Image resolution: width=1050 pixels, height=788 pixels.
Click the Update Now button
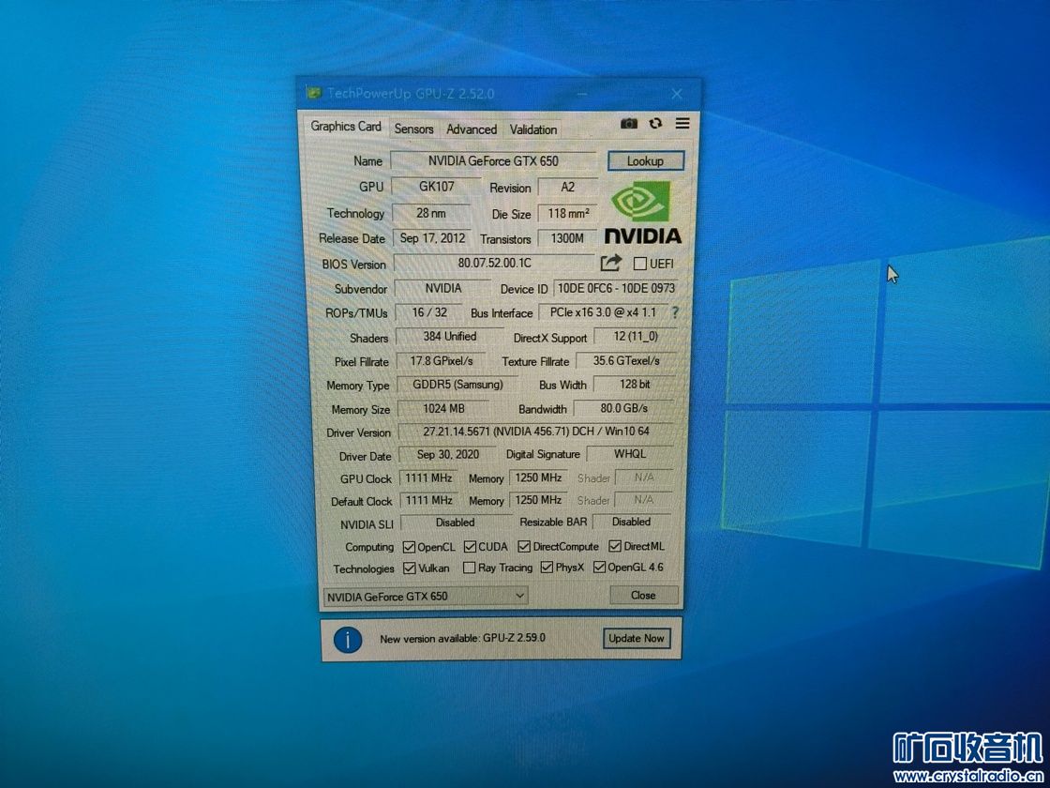coord(637,639)
